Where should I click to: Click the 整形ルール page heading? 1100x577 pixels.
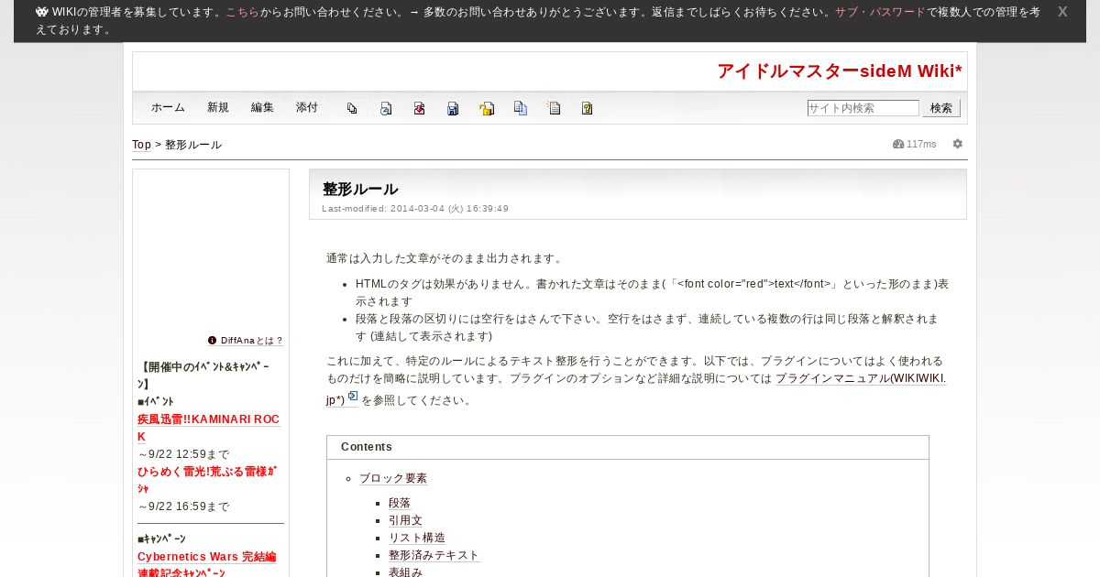click(x=360, y=190)
